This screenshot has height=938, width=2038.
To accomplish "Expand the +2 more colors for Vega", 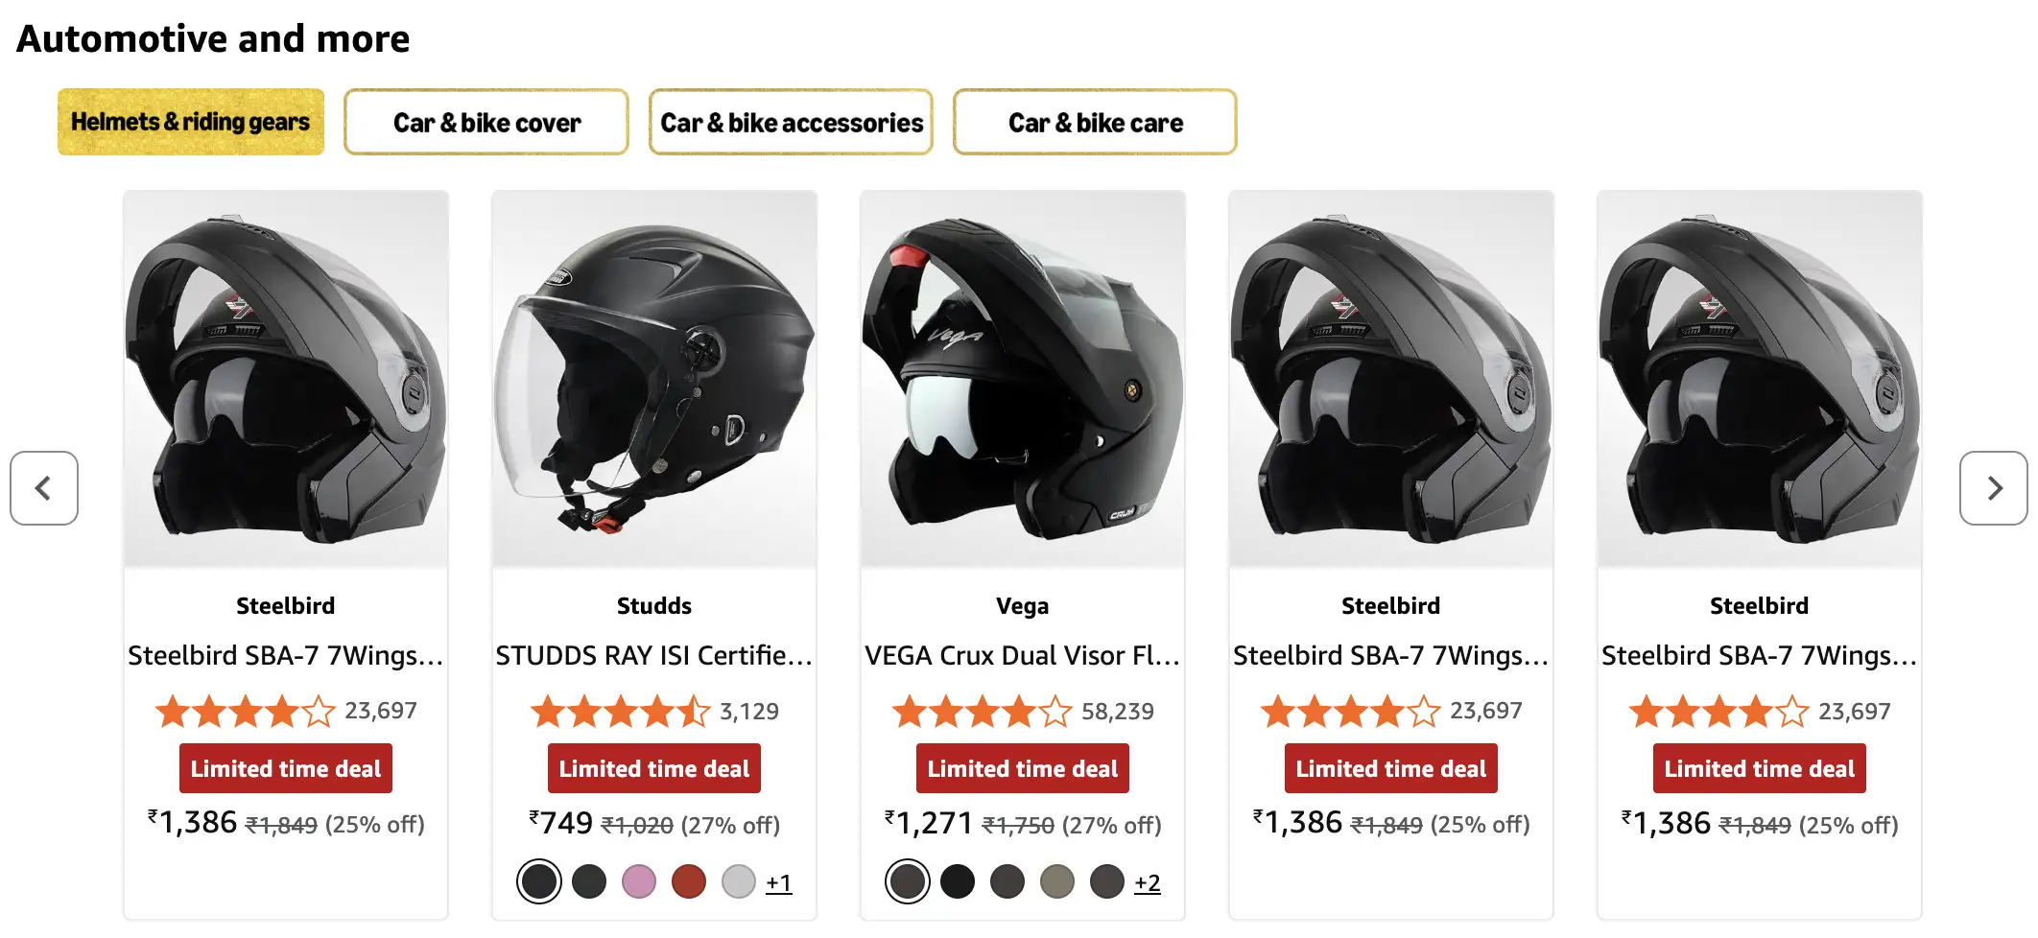I will (1148, 882).
